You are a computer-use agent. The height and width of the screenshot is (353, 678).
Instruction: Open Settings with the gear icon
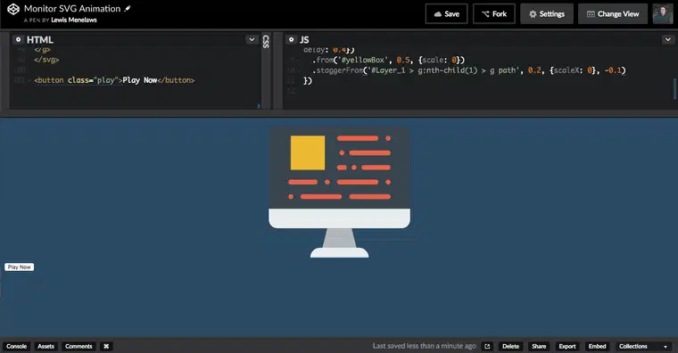(547, 14)
